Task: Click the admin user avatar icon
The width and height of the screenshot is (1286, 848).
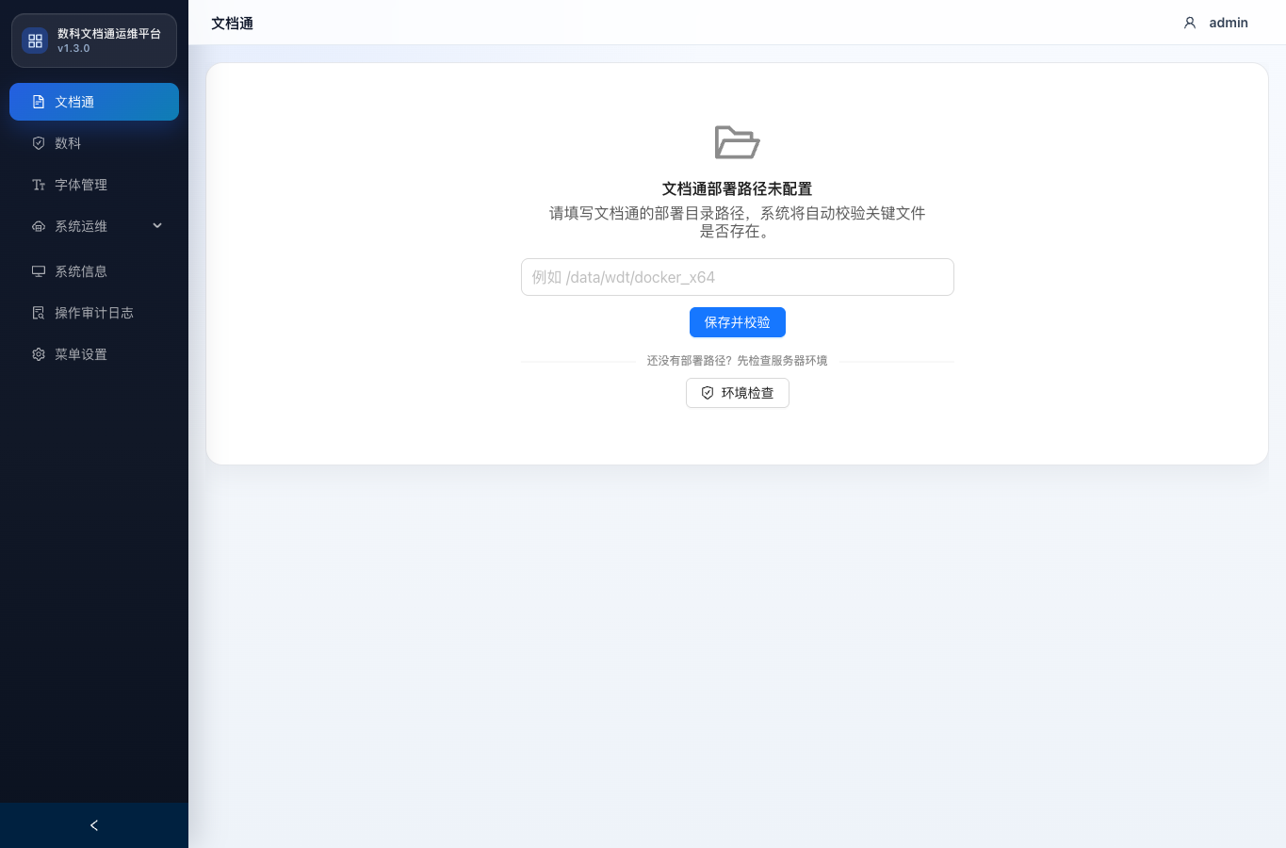Action: point(1190,23)
